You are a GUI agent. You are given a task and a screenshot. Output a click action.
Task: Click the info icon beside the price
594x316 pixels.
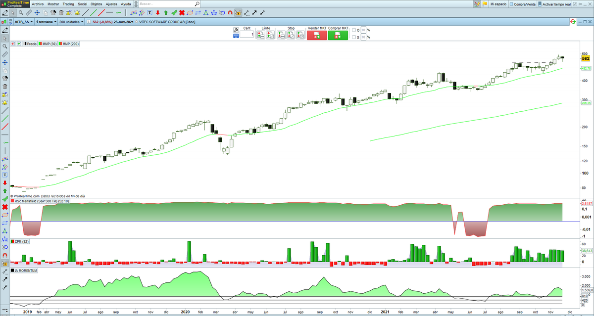coord(89,22)
